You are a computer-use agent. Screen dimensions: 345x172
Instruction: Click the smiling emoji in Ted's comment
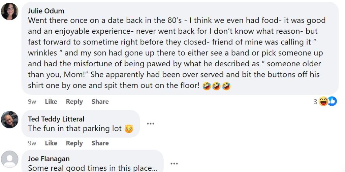pyautogui.click(x=129, y=129)
